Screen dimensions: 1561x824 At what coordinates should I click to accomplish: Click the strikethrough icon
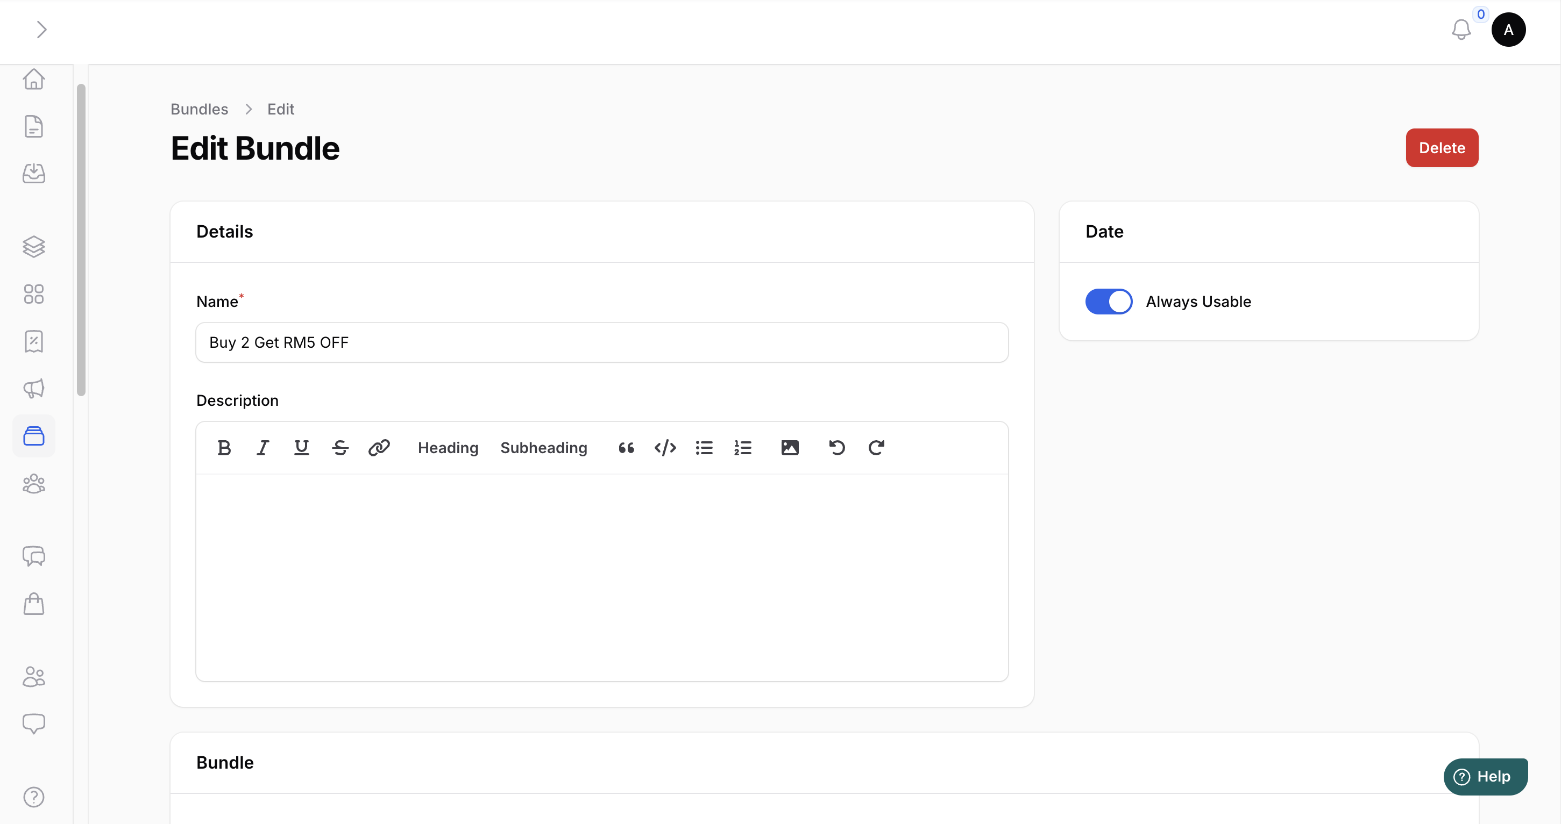[340, 447]
